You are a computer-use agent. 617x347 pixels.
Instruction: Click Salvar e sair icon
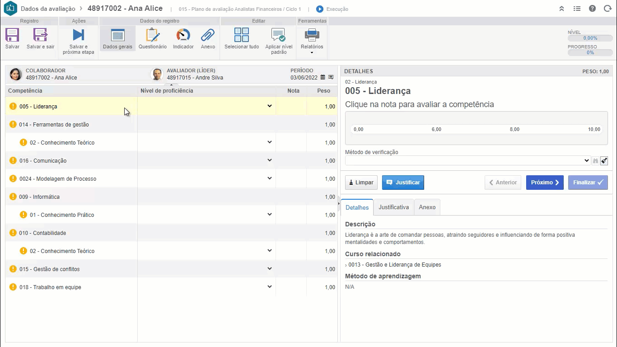click(40, 35)
